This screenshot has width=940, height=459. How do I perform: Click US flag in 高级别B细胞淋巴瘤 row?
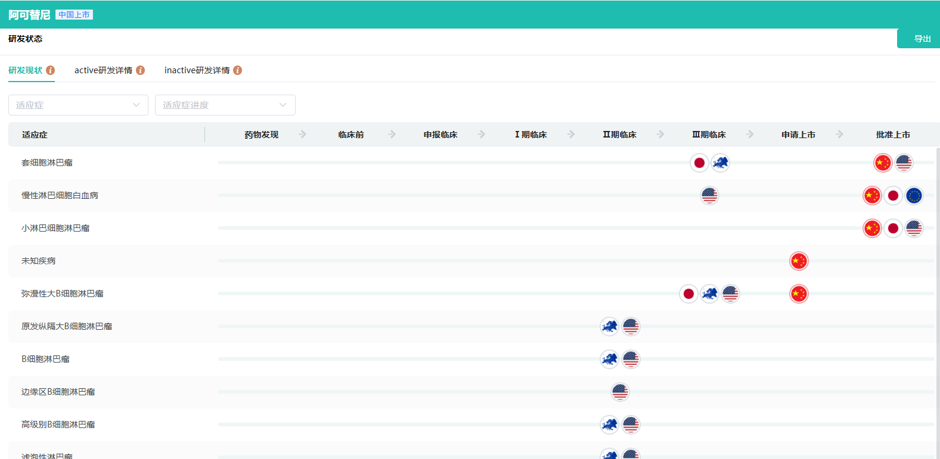pos(631,424)
